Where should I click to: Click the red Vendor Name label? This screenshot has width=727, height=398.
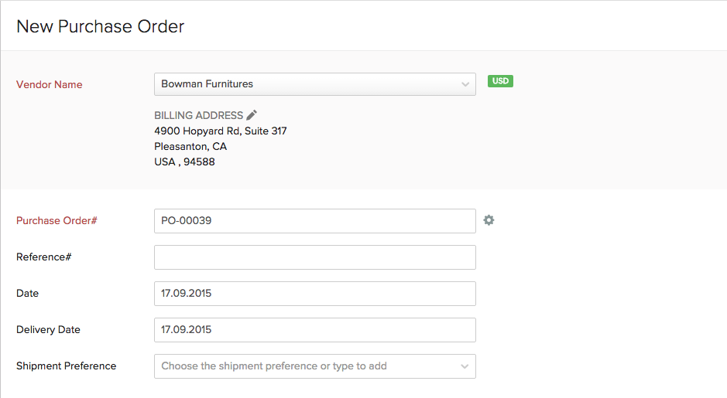coord(49,84)
